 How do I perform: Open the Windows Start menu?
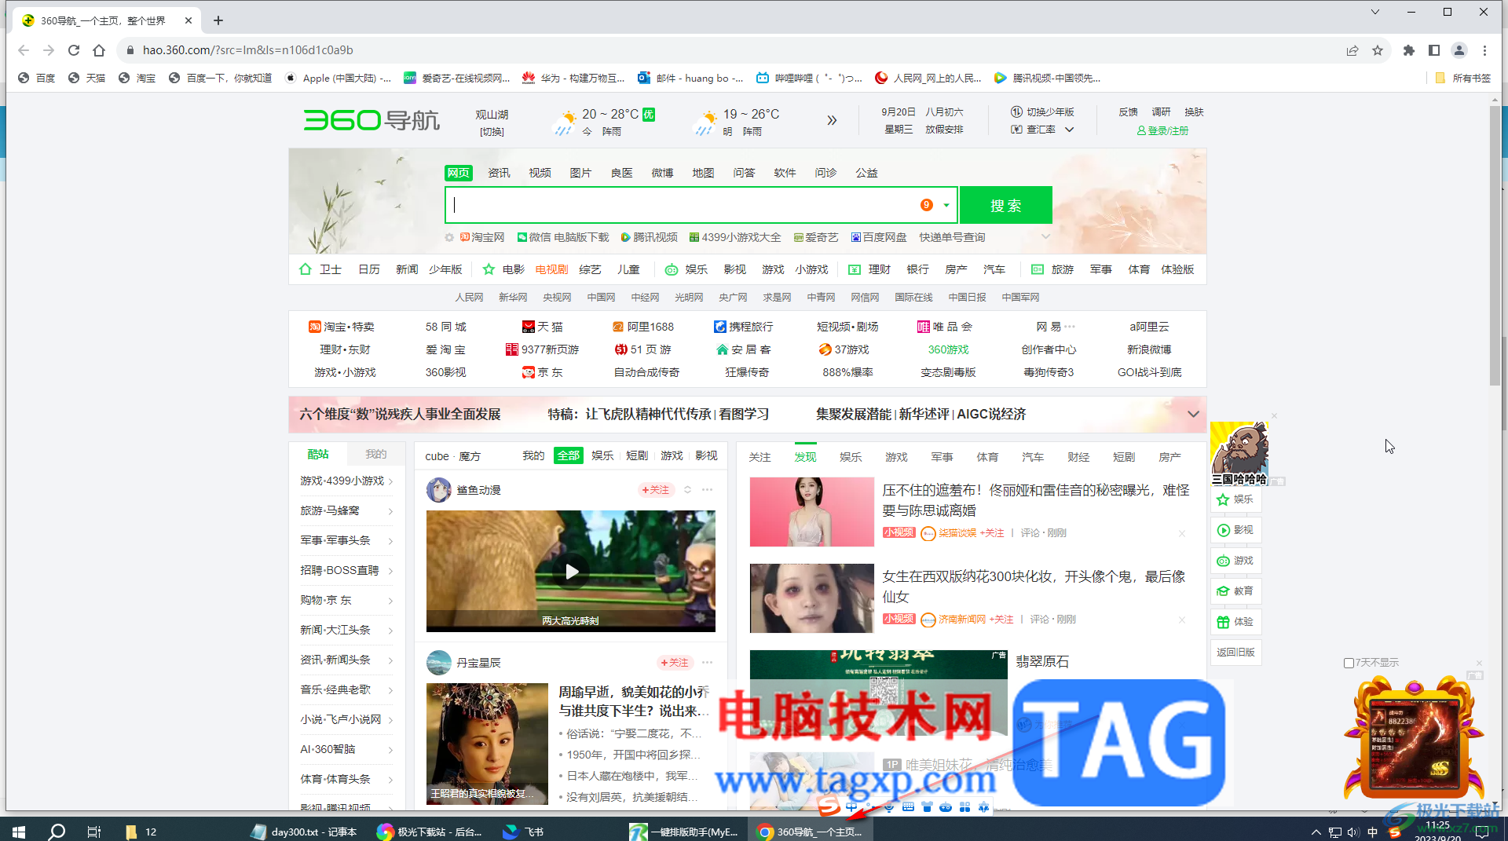pos(19,832)
